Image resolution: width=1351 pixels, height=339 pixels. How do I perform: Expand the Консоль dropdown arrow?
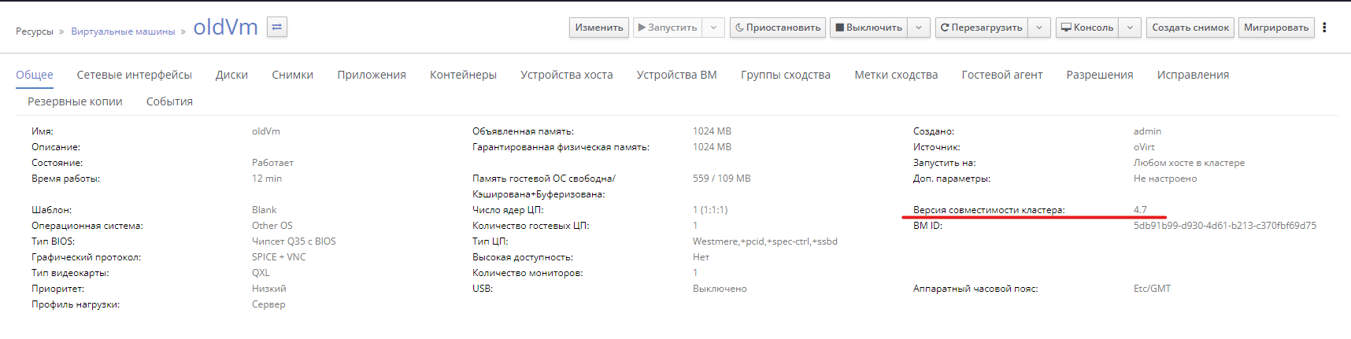click(1130, 28)
